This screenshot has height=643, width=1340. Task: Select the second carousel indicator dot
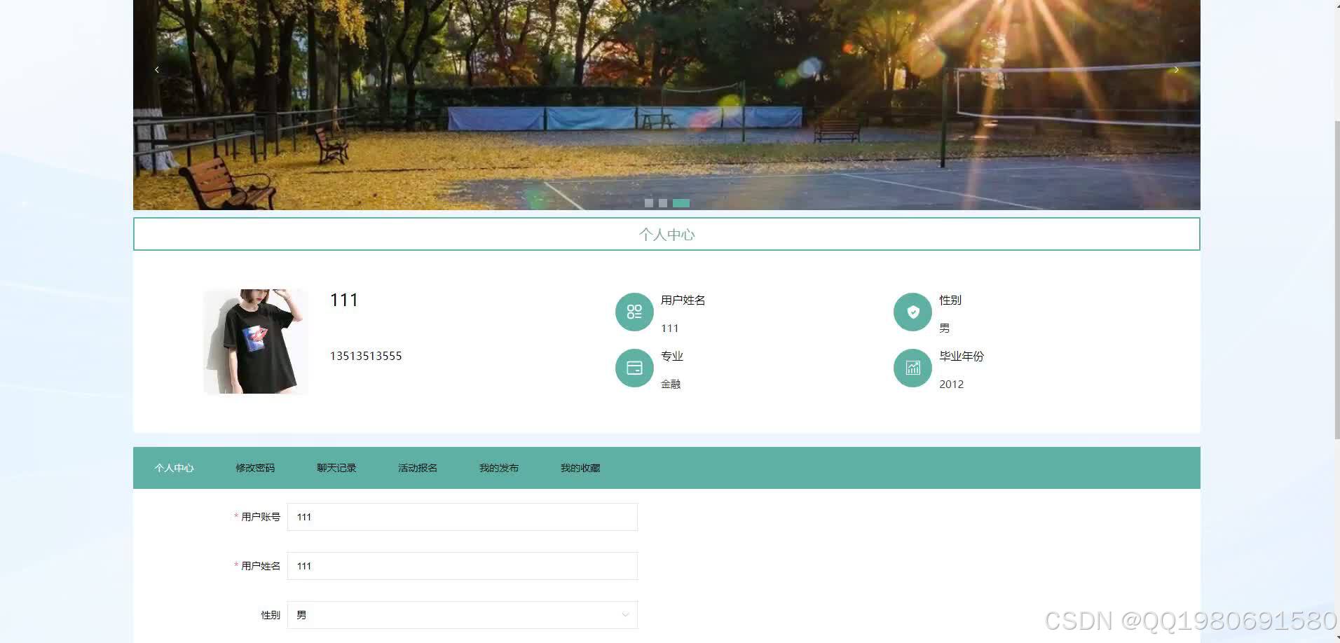point(662,203)
